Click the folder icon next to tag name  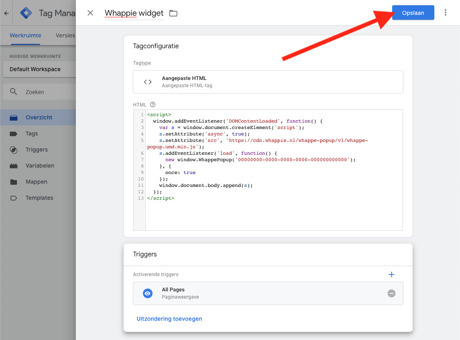point(173,13)
